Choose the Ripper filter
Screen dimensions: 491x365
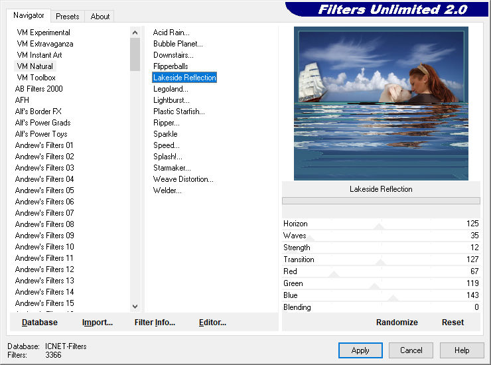pos(167,123)
